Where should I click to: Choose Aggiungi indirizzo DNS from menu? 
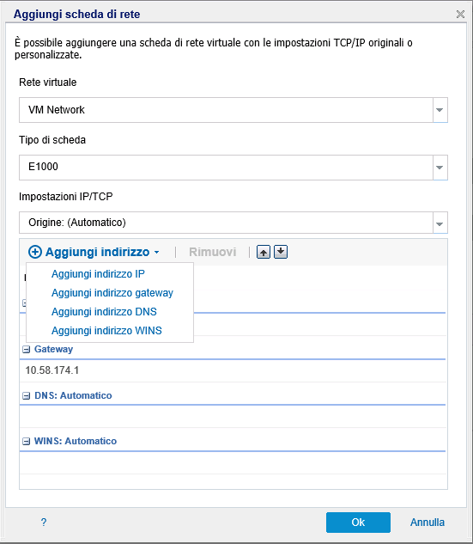coord(104,312)
